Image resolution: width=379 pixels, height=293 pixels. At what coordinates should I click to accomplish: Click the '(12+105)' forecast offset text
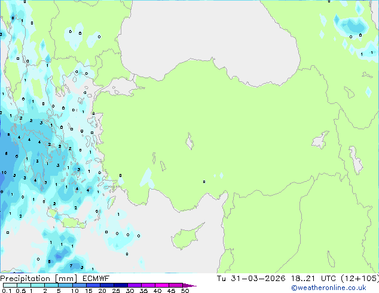click(x=360, y=279)
